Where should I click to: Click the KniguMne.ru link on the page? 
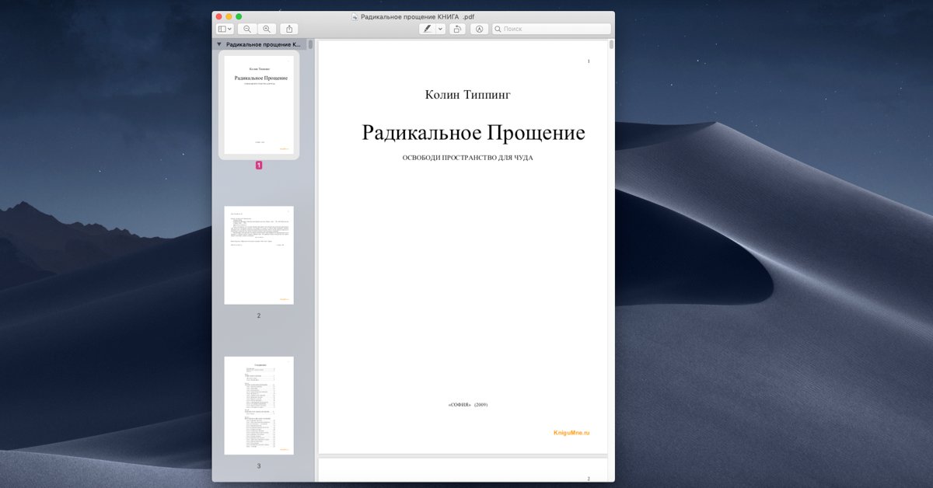coord(571,432)
